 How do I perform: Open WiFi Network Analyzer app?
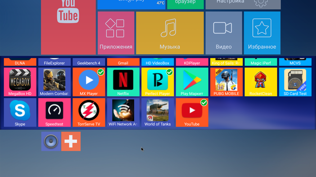pyautogui.click(x=123, y=112)
